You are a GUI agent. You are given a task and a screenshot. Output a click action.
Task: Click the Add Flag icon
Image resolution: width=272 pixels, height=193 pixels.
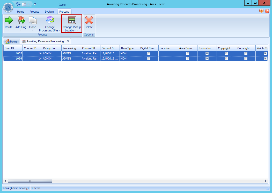coord(21,20)
